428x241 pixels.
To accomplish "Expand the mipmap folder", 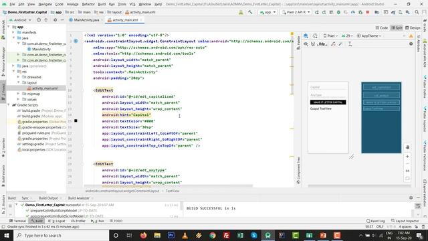I will [18, 94].
